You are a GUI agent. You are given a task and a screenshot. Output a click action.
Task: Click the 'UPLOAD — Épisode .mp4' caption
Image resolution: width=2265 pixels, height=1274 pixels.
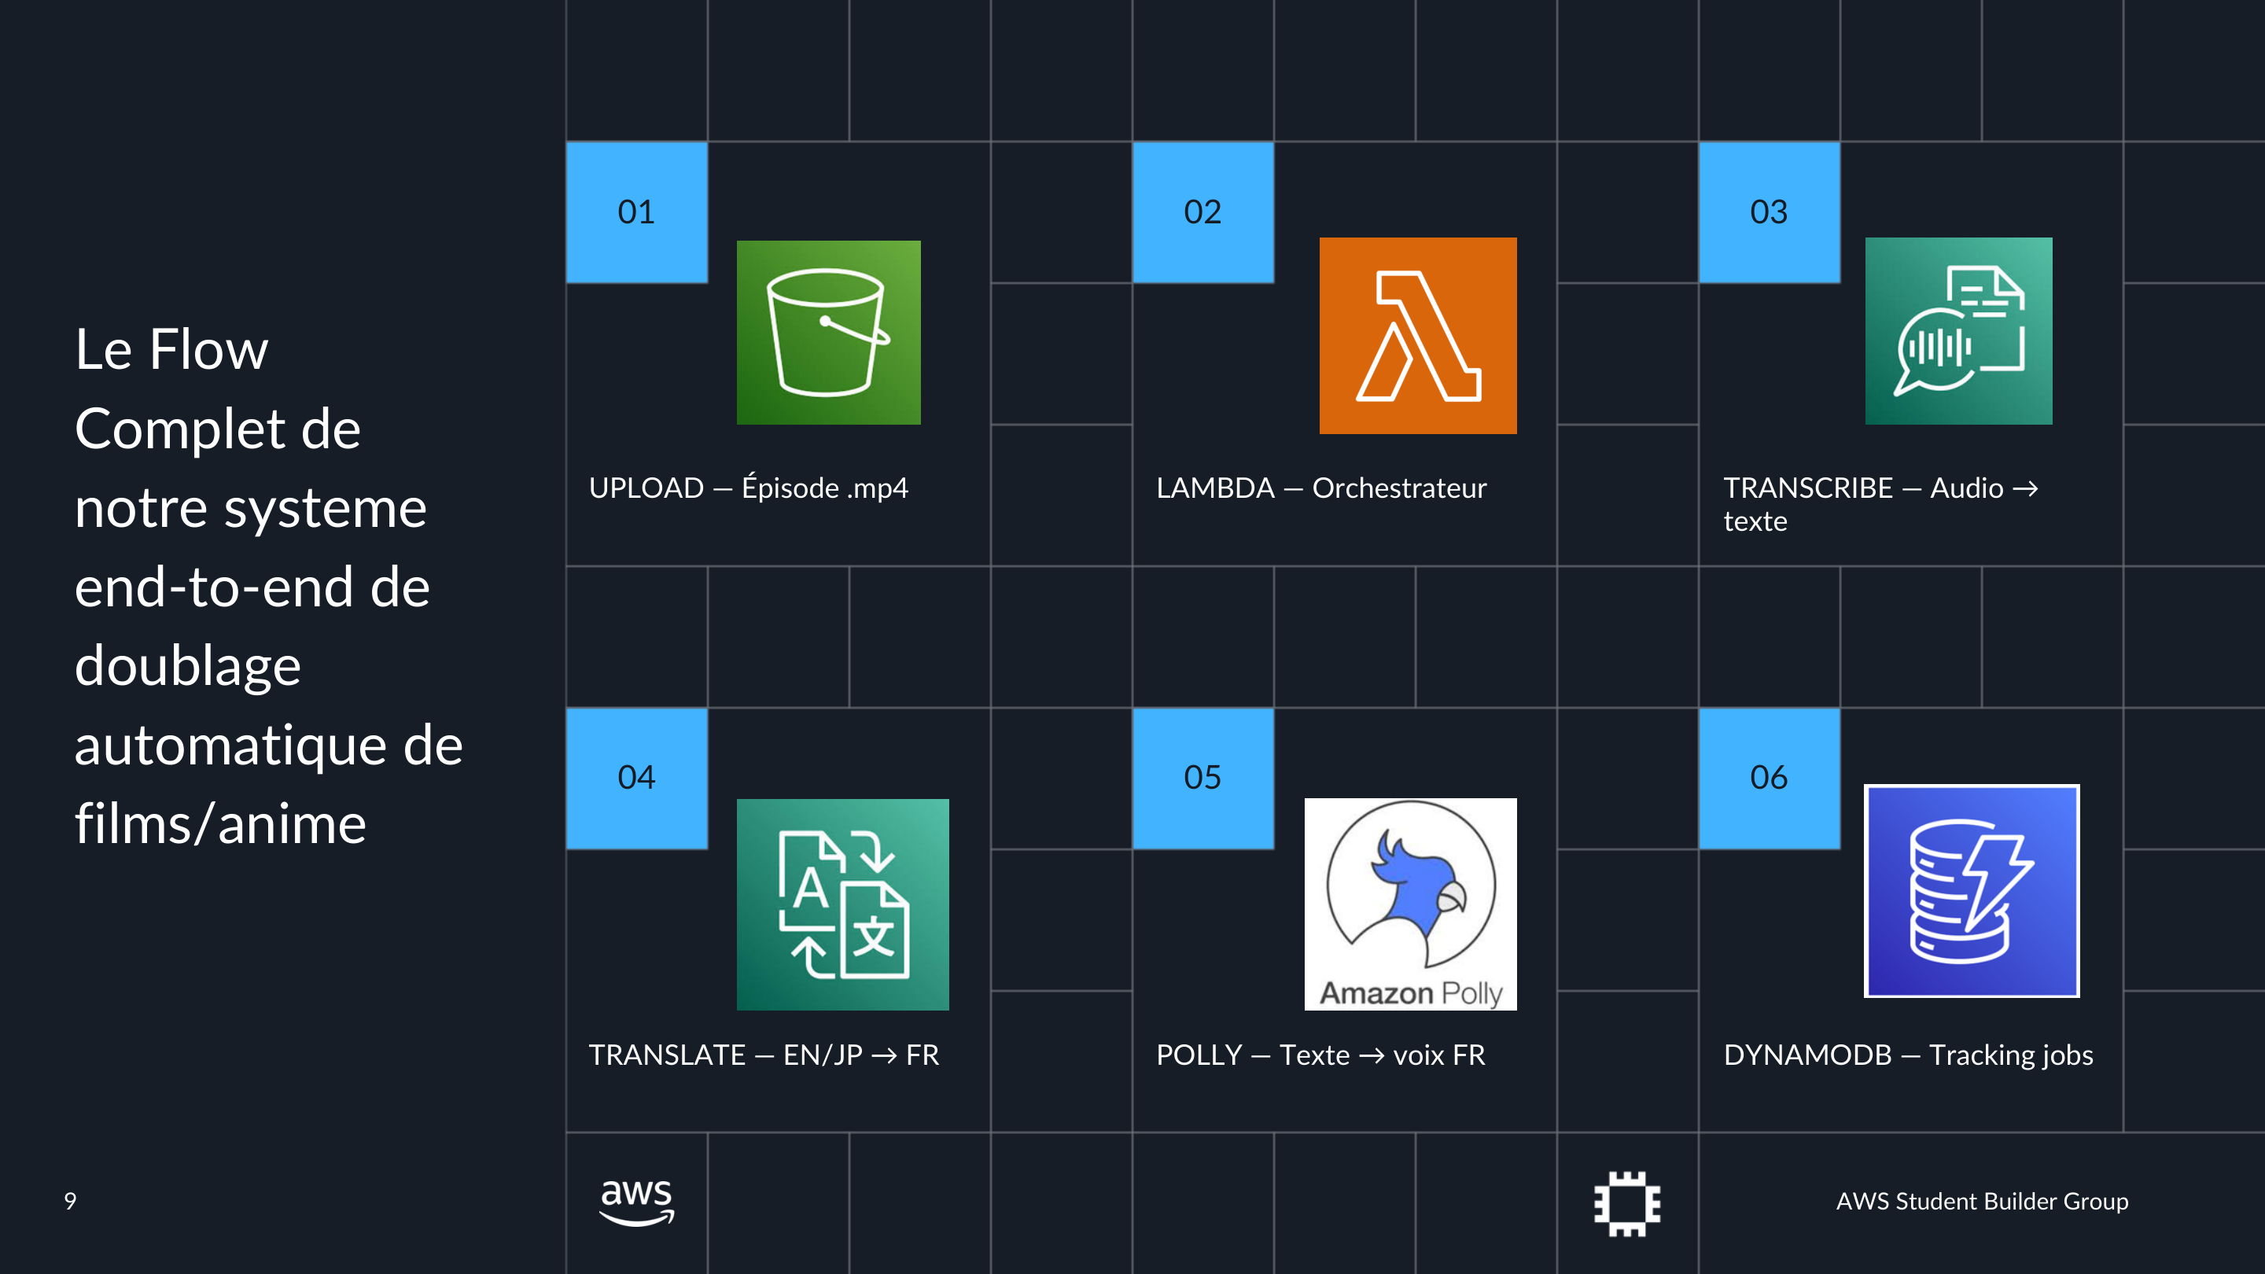pos(748,487)
